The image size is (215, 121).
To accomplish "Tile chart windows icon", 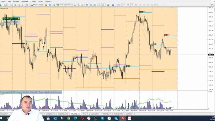I will point(95,5).
